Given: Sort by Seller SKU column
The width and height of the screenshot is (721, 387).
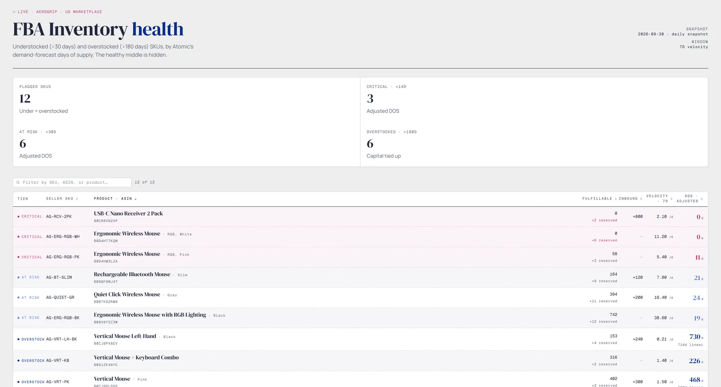Looking at the screenshot, I should (x=62, y=199).
